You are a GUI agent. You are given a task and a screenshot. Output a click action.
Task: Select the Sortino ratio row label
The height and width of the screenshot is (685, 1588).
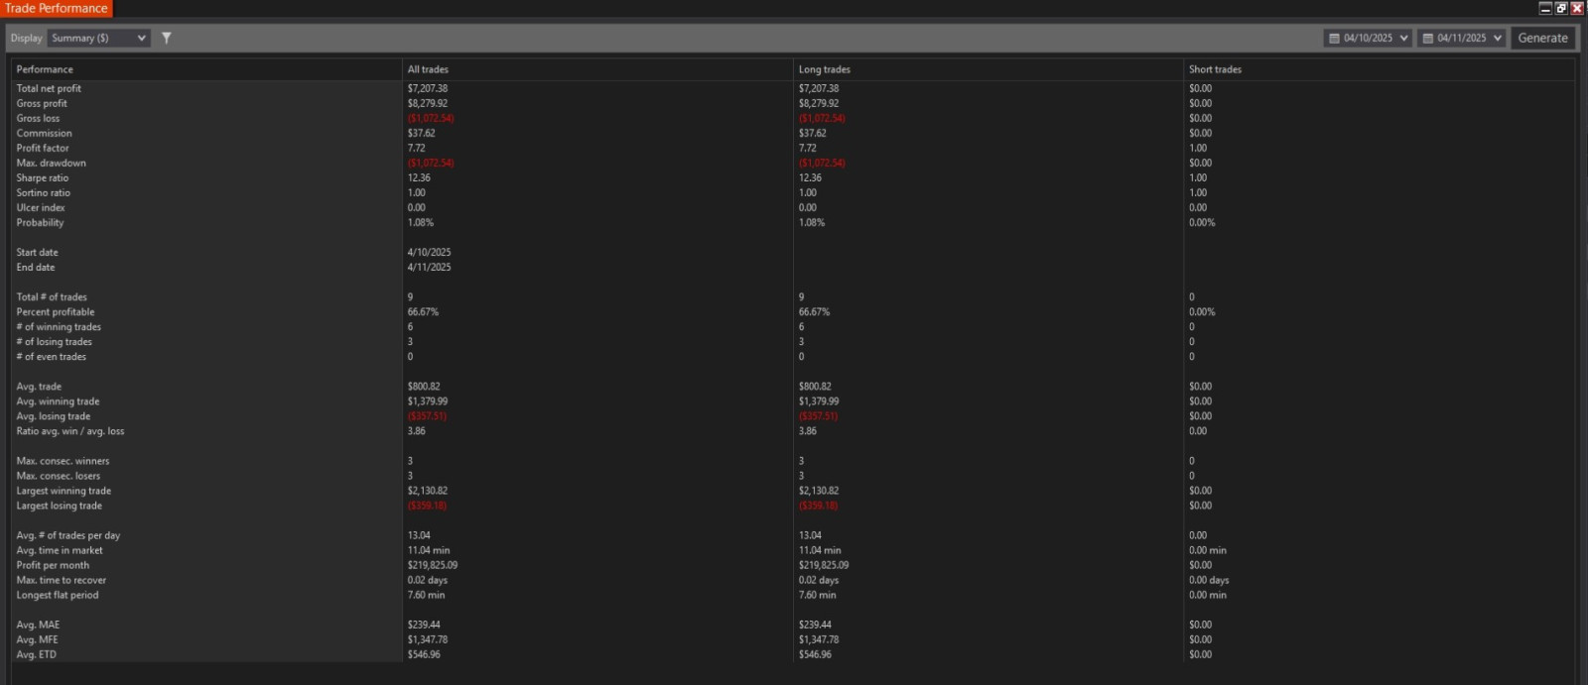43,192
